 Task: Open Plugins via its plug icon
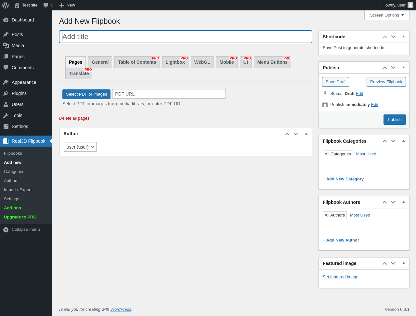click(6, 93)
